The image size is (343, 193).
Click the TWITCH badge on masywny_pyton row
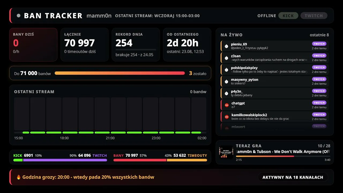[319, 79]
